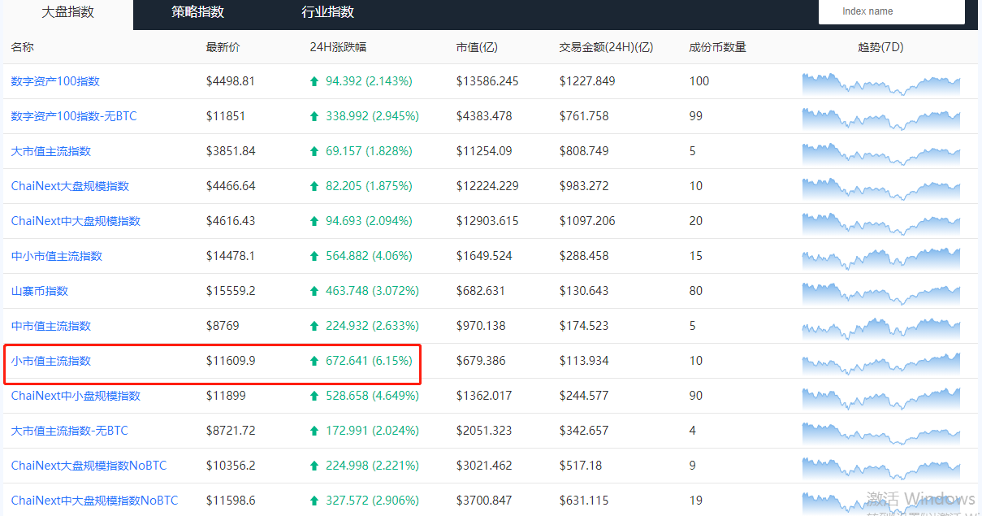Click green up arrow beside 564.882 (4.06%)

[314, 256]
